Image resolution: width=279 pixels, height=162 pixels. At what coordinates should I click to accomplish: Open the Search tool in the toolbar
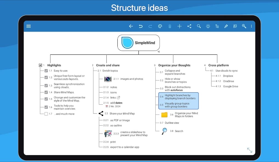199,26
